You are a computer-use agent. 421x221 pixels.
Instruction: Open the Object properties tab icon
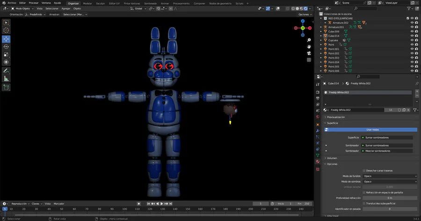tap(318, 124)
